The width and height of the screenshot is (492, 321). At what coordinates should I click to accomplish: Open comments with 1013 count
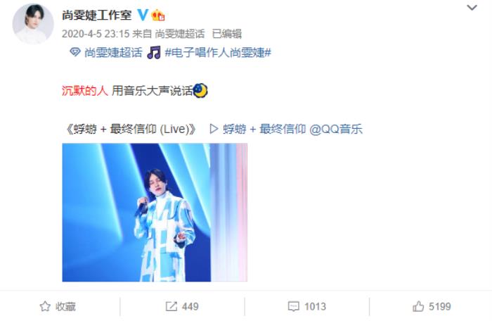pyautogui.click(x=307, y=306)
